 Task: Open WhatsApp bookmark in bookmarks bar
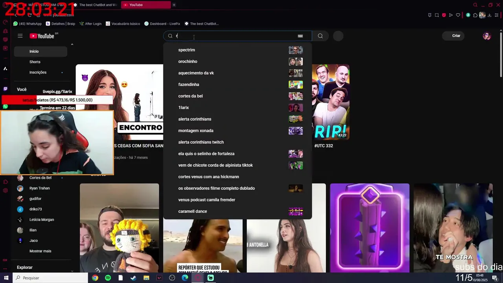click(x=28, y=24)
